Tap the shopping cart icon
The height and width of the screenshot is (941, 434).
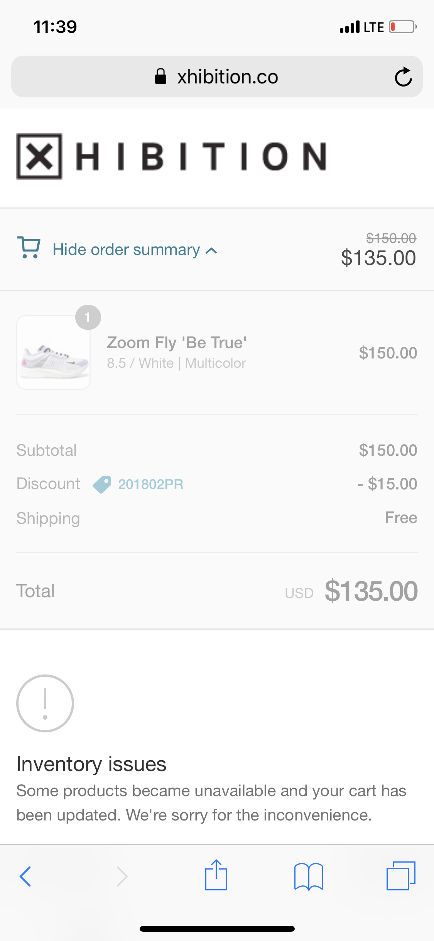click(x=29, y=248)
